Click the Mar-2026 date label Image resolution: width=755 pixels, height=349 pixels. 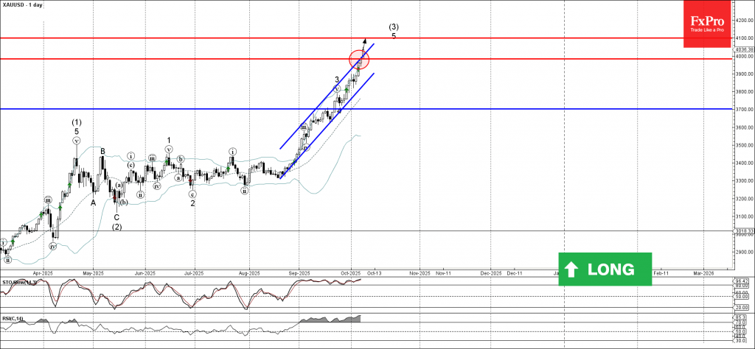coord(703,273)
